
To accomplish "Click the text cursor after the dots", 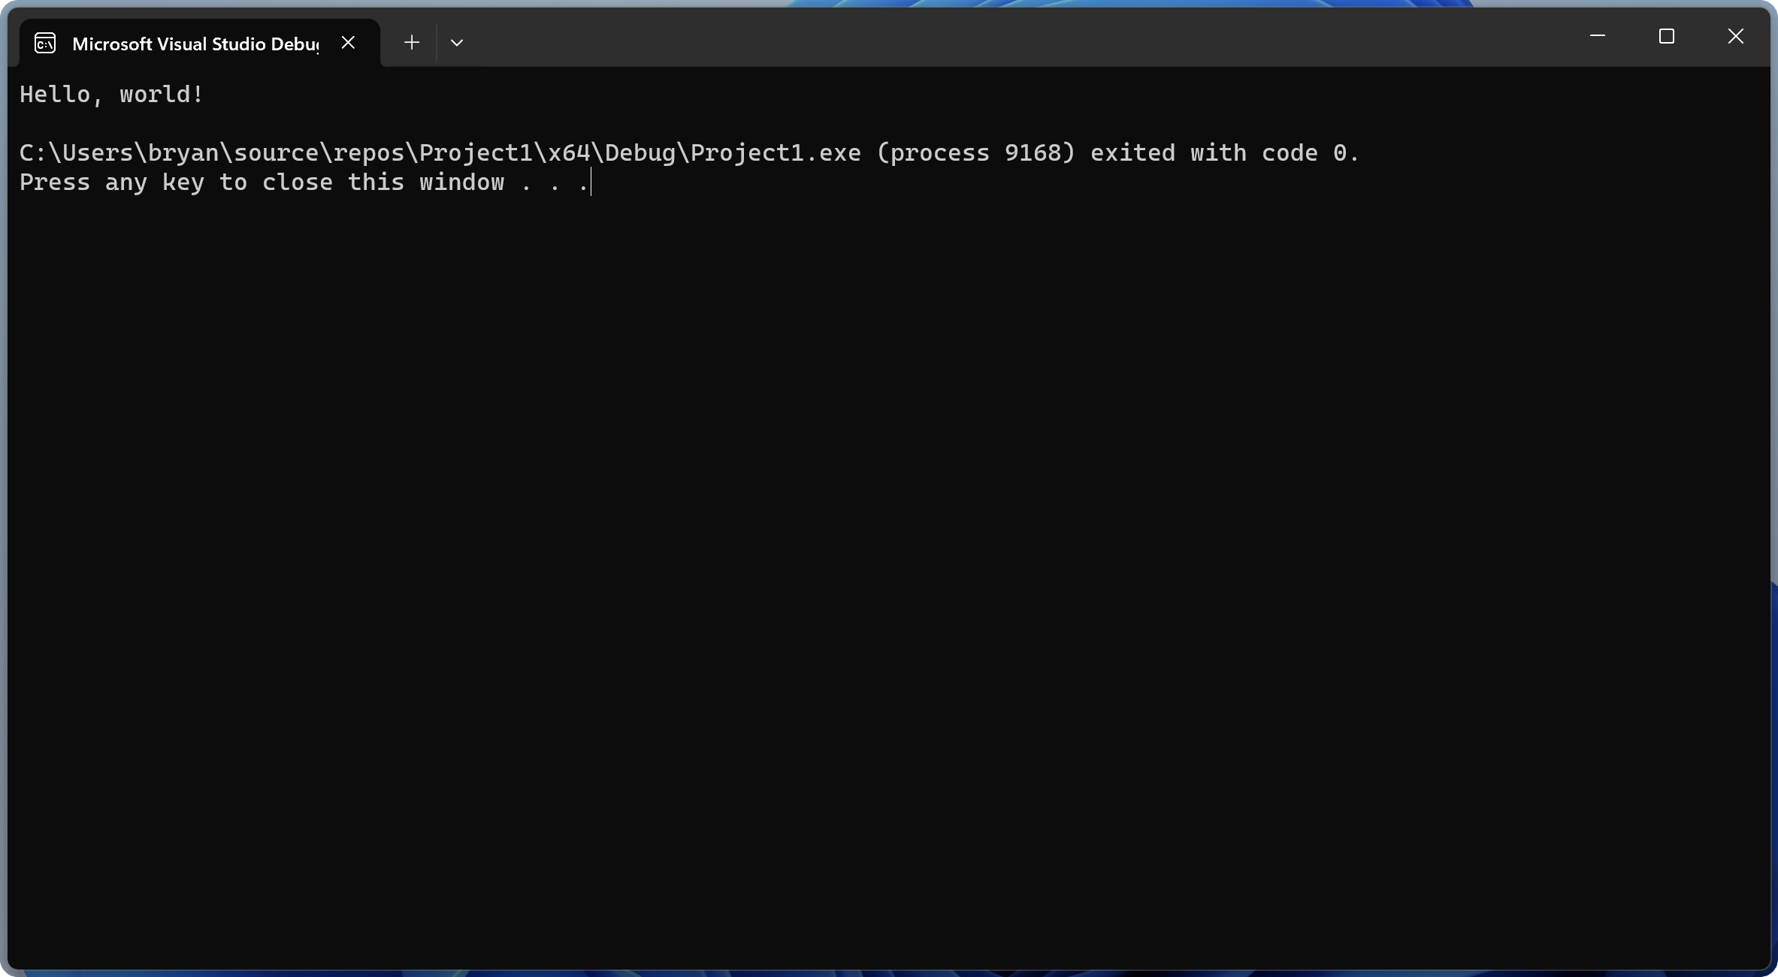I will (591, 182).
